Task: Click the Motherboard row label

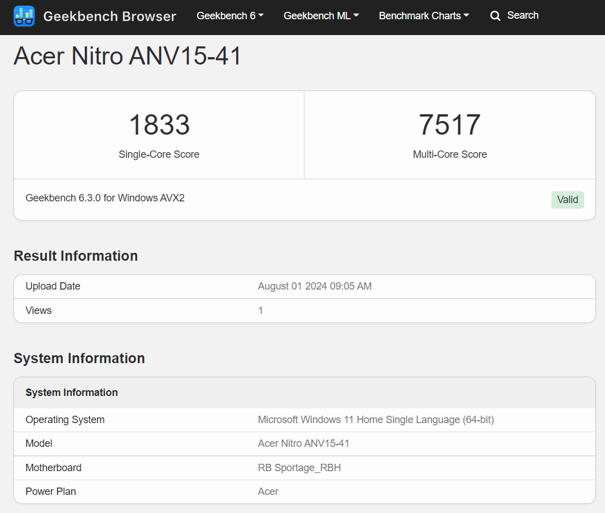Action: (53, 468)
